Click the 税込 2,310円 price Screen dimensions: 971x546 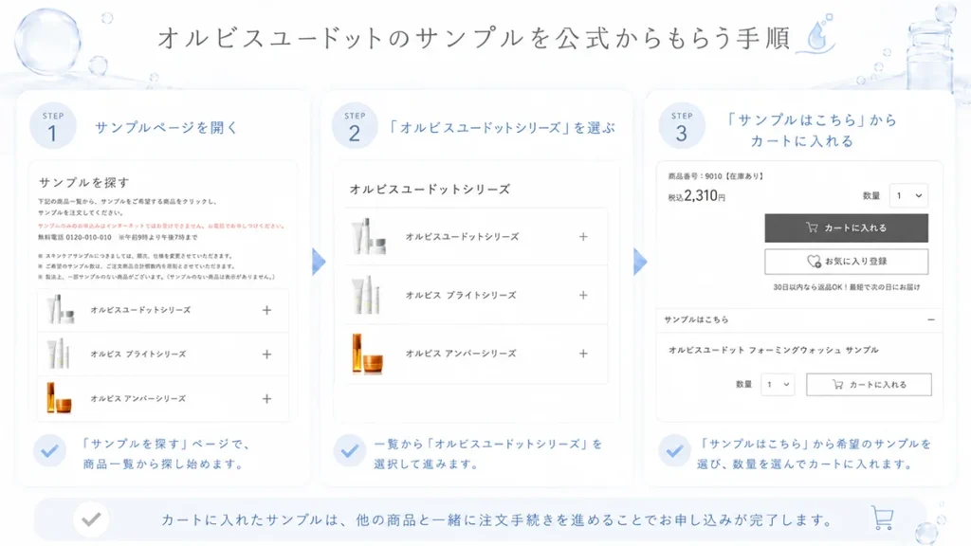696,196
